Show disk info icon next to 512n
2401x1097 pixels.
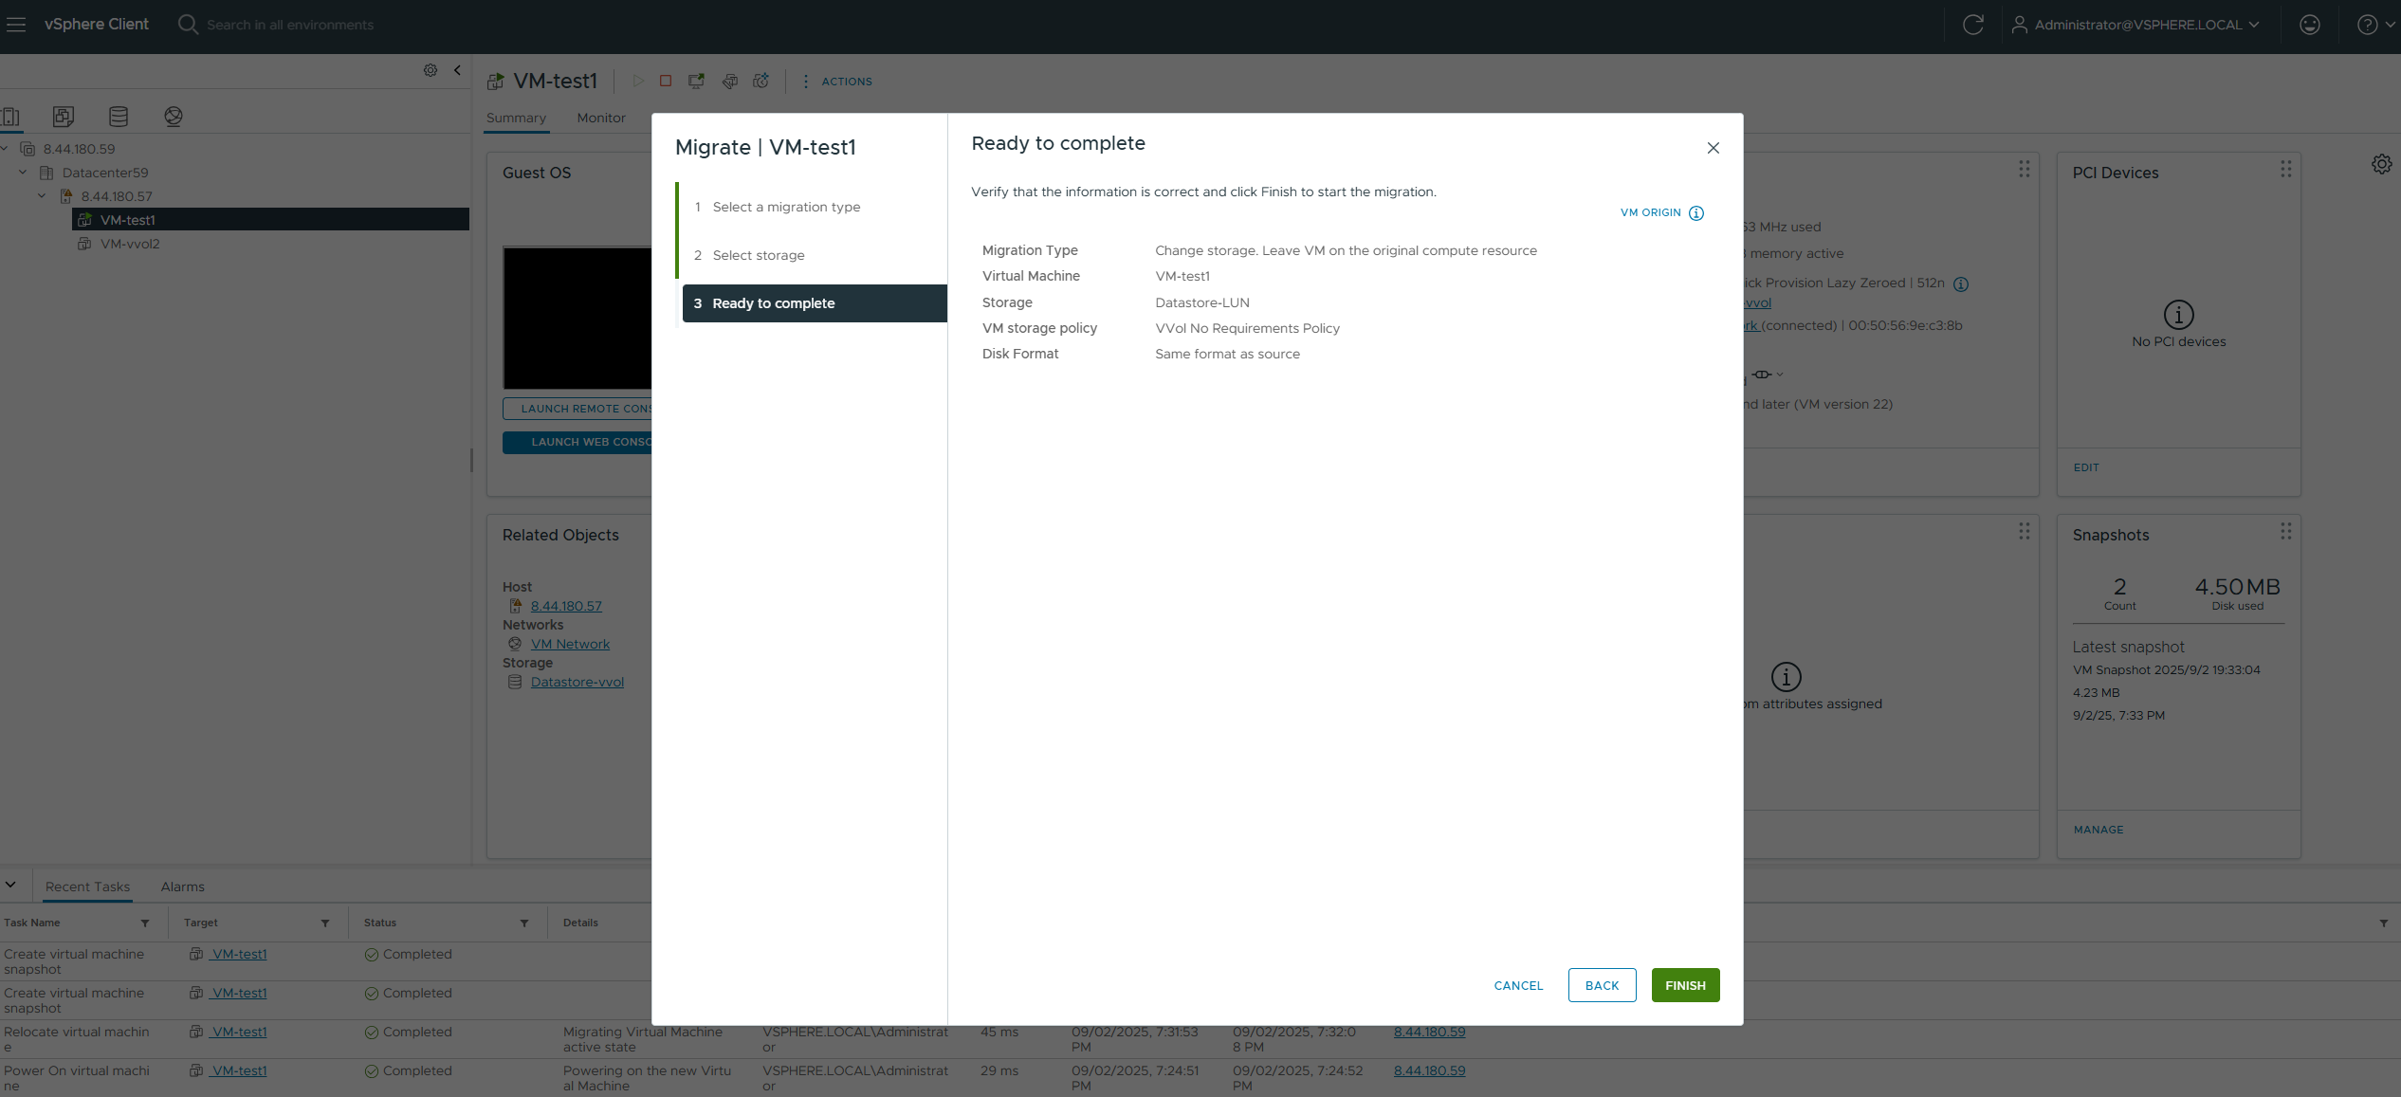pos(1961,283)
